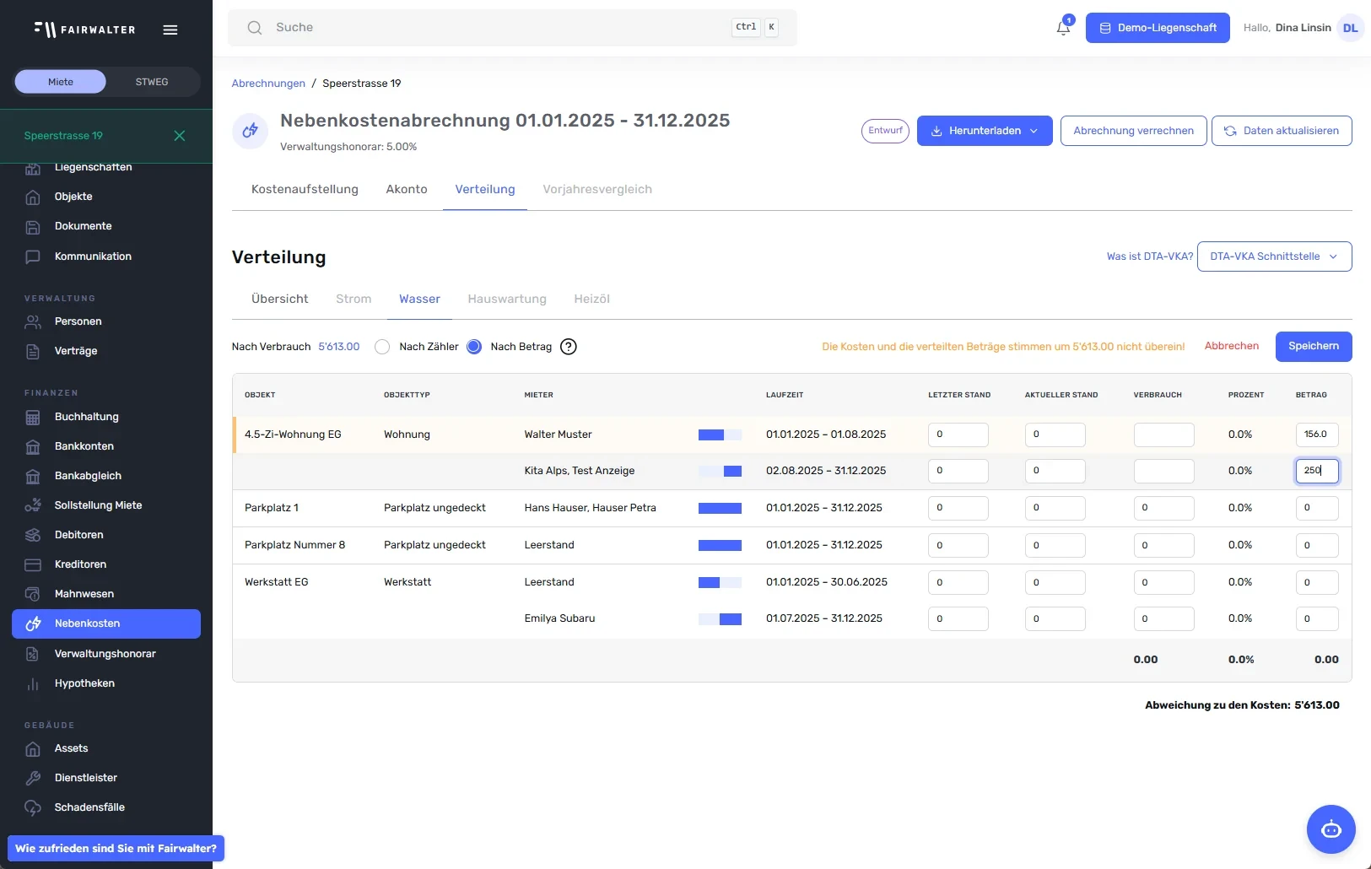
Task: Open the notifications bell
Action: click(x=1063, y=28)
